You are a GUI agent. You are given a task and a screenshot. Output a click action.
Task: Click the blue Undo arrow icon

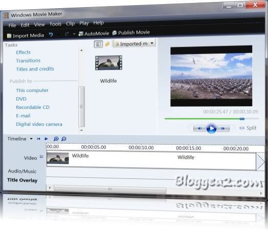51,35
